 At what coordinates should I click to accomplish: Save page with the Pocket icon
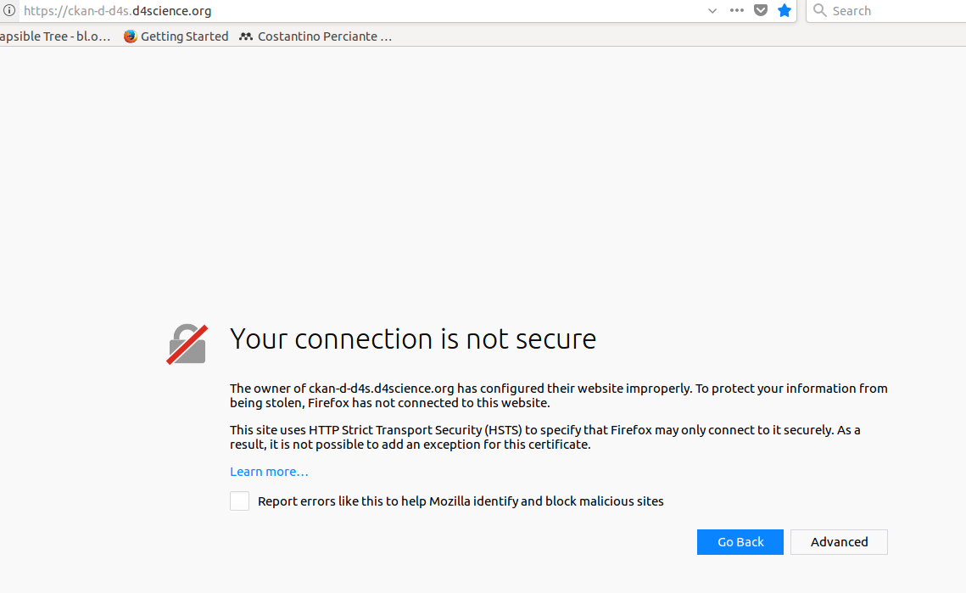[761, 10]
